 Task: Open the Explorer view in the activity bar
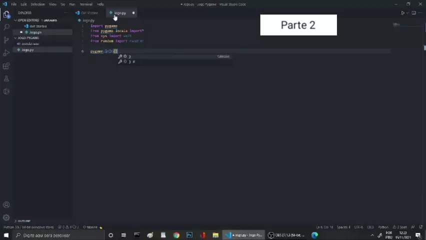click(6, 14)
